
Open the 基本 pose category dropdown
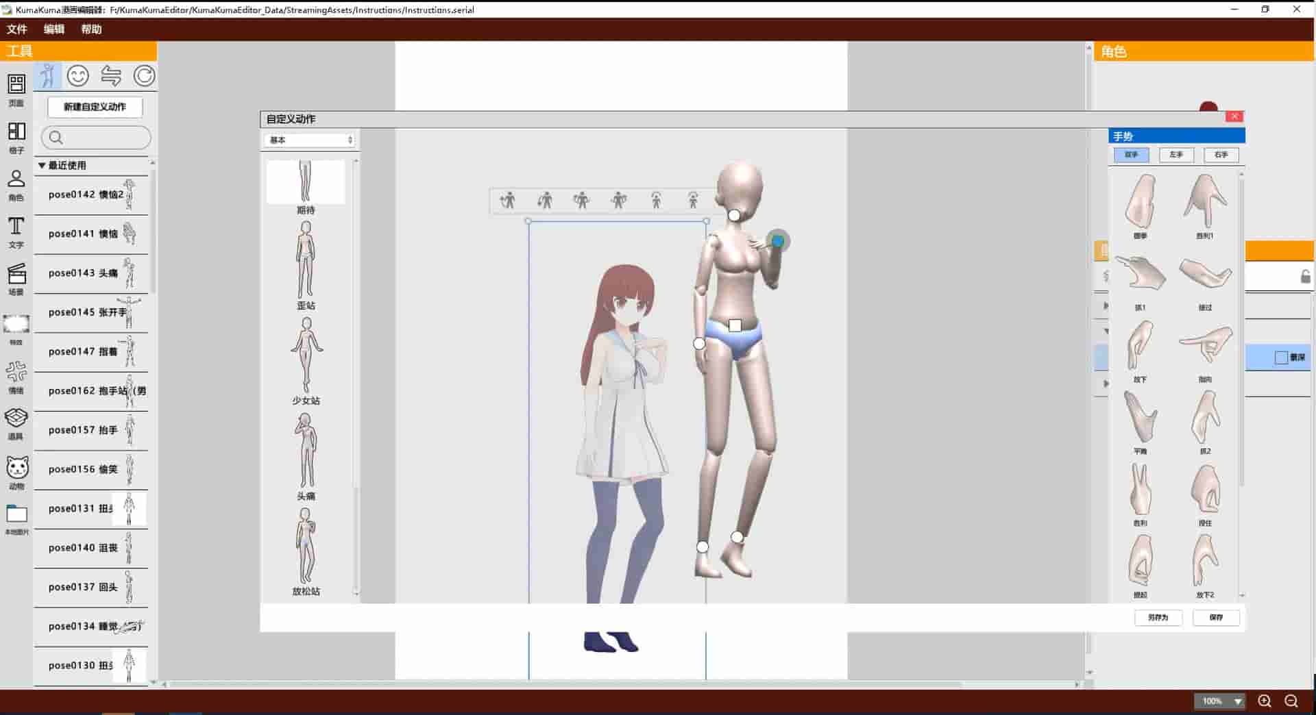308,140
